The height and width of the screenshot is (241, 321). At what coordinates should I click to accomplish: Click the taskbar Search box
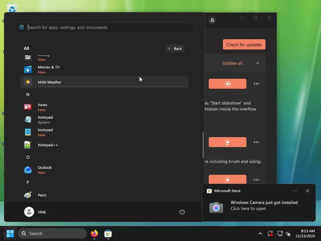coord(52,233)
